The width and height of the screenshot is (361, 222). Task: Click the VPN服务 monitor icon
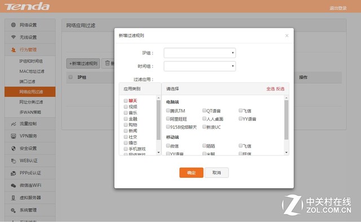[x=14, y=136]
